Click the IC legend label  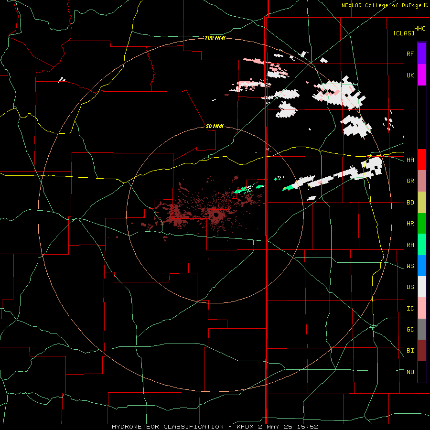pyautogui.click(x=410, y=309)
